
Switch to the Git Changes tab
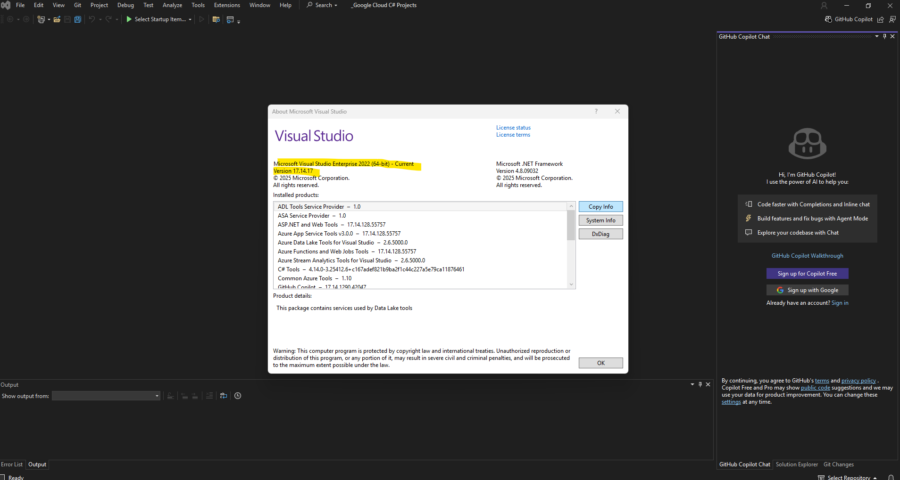839,464
